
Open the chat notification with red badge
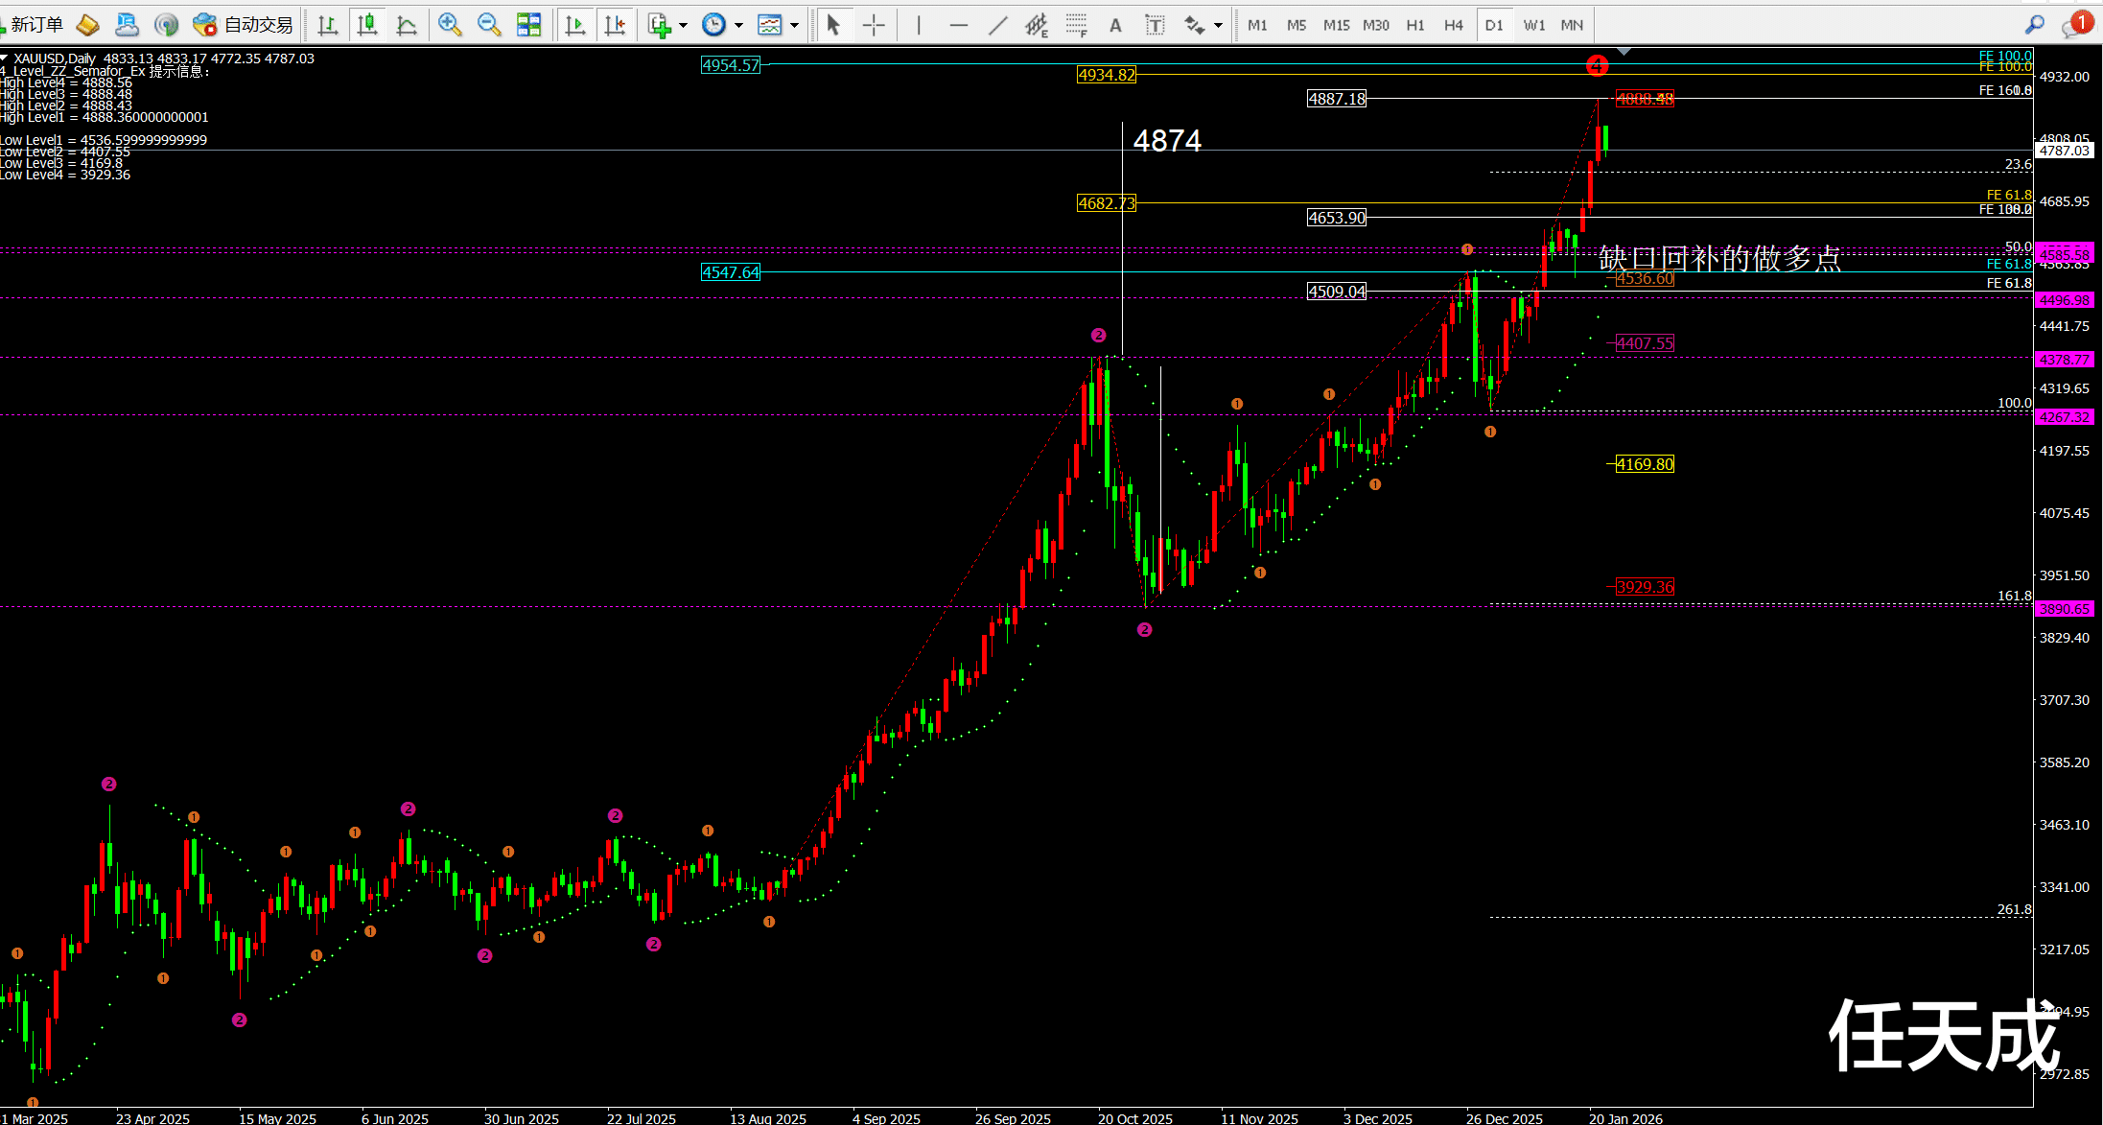[x=2077, y=24]
